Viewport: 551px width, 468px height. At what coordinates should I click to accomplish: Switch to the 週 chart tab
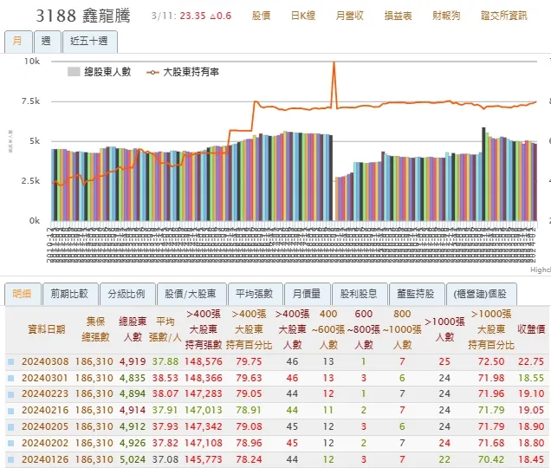click(47, 42)
